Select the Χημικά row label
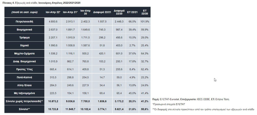 [x=24, y=46]
